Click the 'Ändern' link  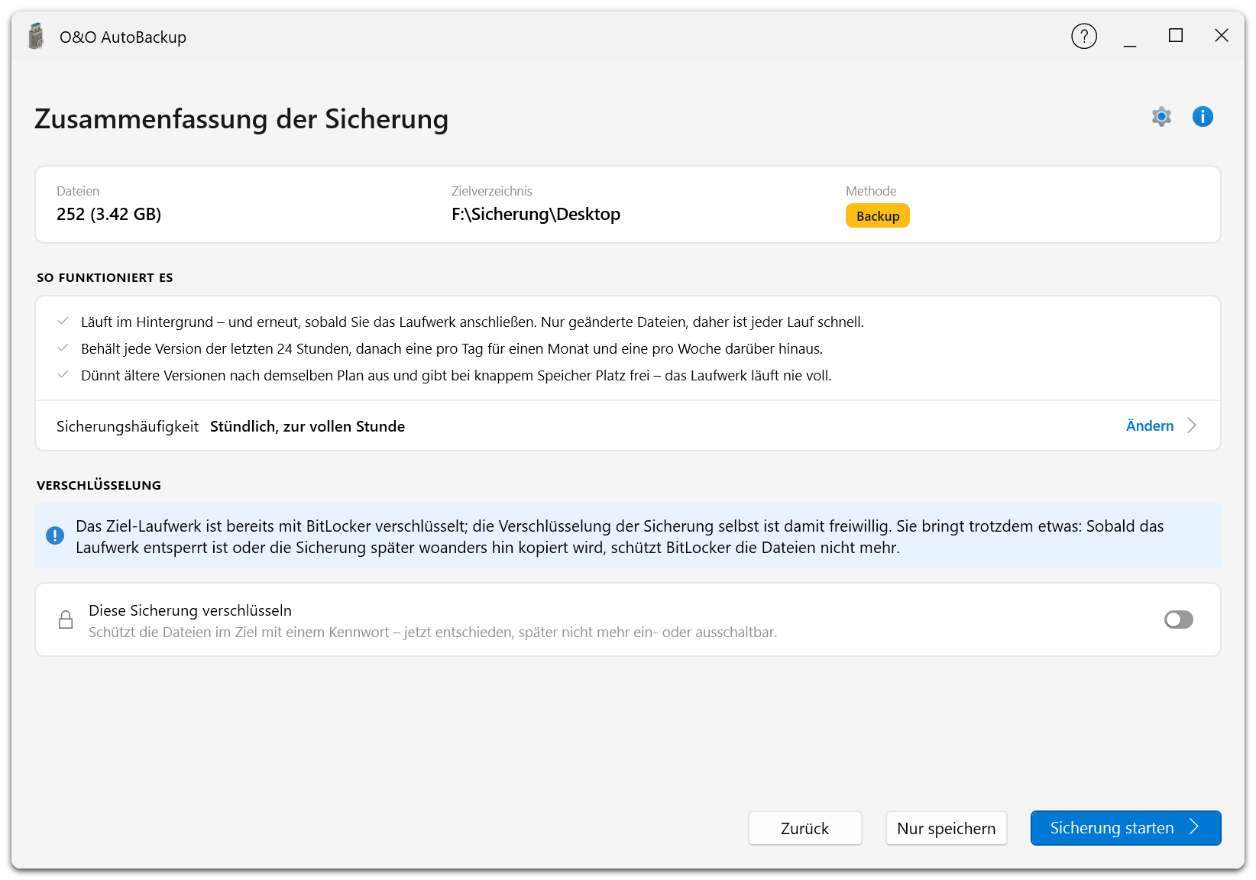(x=1149, y=425)
